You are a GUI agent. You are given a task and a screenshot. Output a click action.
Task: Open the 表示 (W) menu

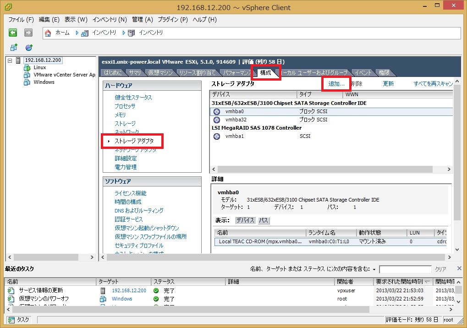76,20
